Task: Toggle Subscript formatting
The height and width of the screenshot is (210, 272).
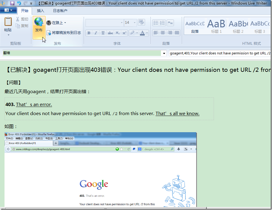Action: [x=118, y=33]
